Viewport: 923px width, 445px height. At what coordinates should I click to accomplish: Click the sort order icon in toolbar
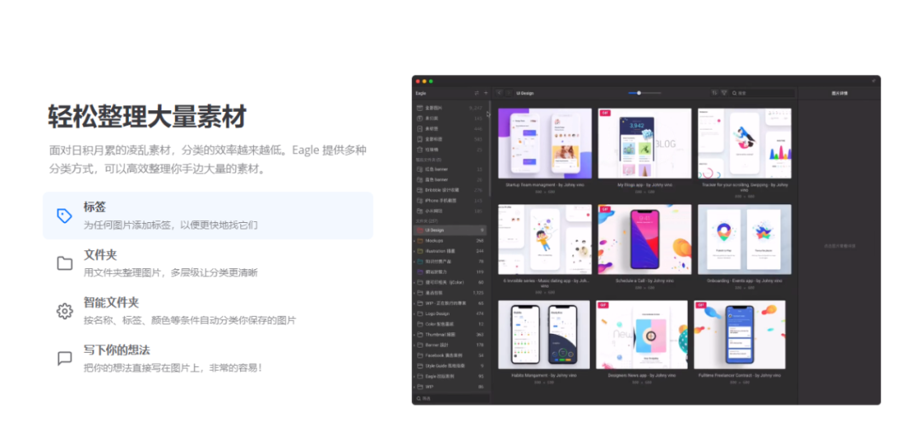pyautogui.click(x=714, y=93)
